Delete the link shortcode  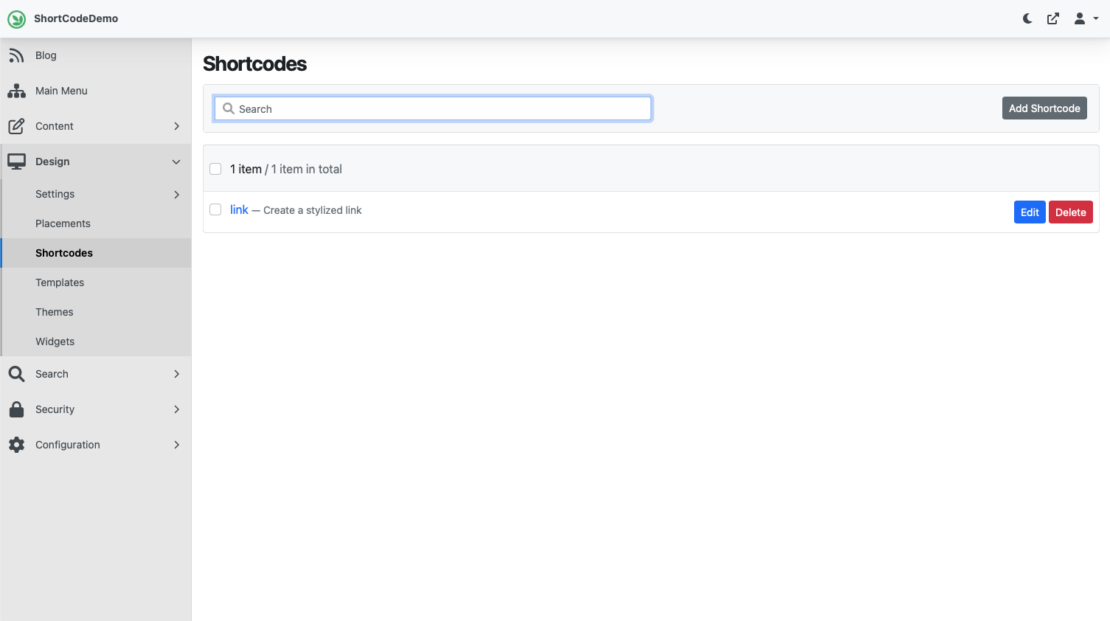1070,212
